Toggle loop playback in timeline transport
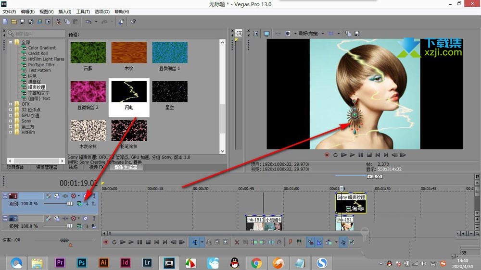The height and width of the screenshot is (270, 481). tap(114, 242)
